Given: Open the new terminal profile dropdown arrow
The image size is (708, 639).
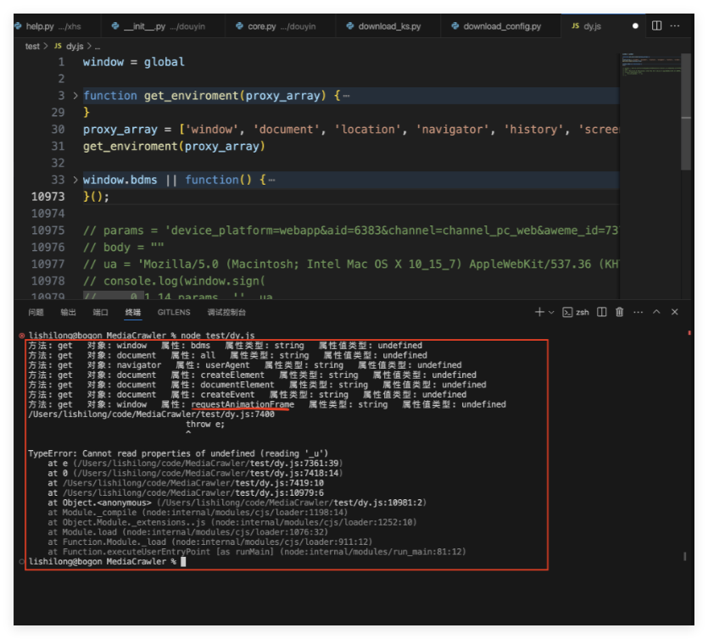Looking at the screenshot, I should click(551, 312).
